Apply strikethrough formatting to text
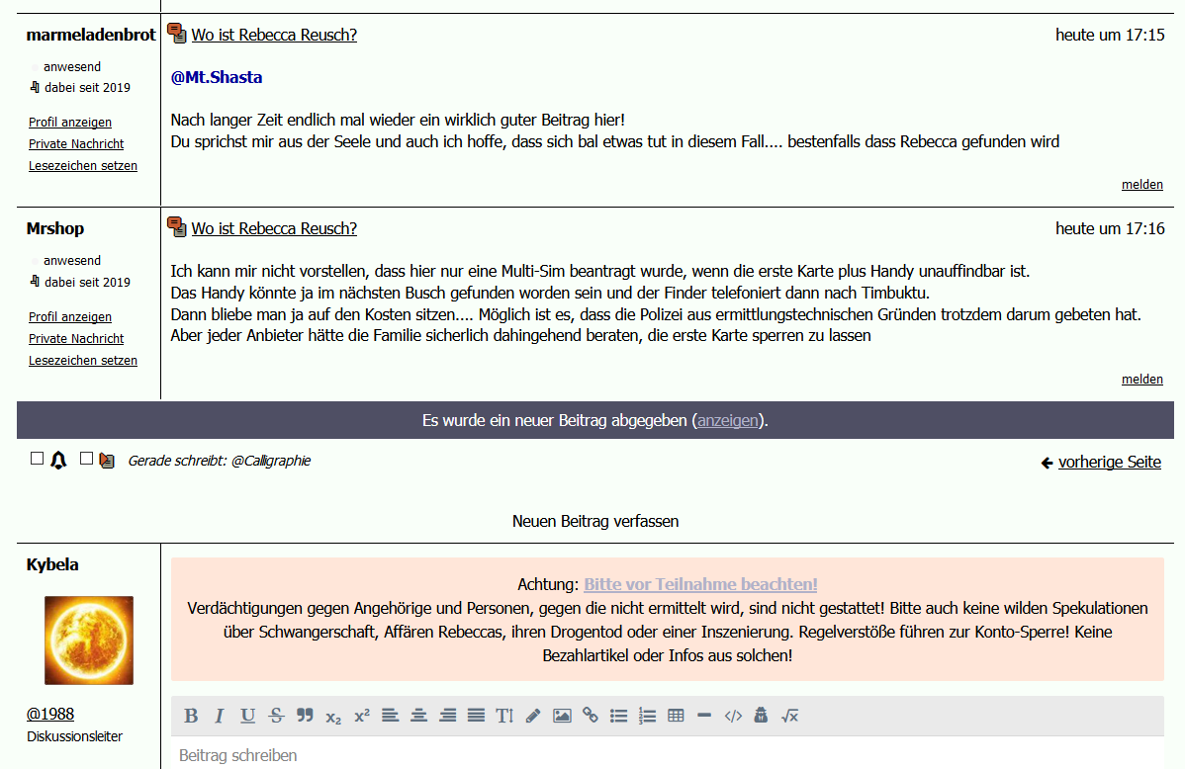The image size is (1185, 769). [277, 716]
